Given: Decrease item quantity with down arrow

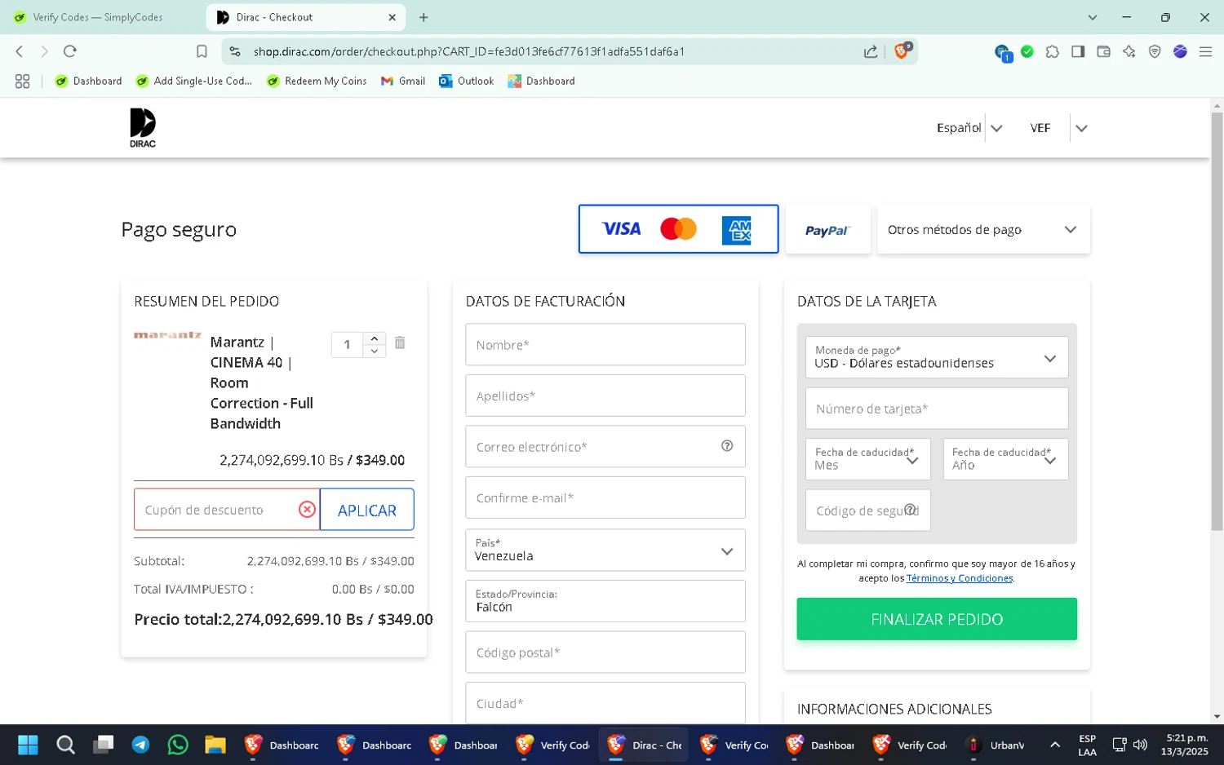Looking at the screenshot, I should point(374,352).
